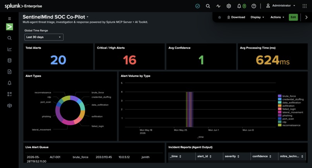The width and height of the screenshot is (312, 168).
Task: Open the Actions menu
Action: click(x=277, y=17)
